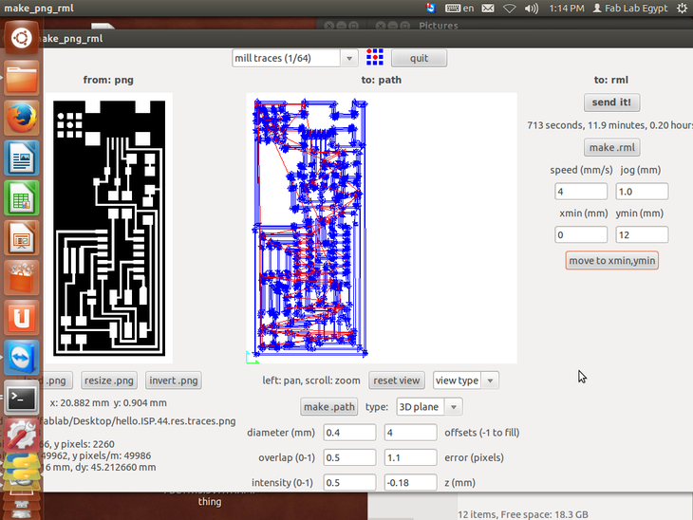Click the overlap (0-1) input field
This screenshot has height=520, width=693.
[349, 457]
